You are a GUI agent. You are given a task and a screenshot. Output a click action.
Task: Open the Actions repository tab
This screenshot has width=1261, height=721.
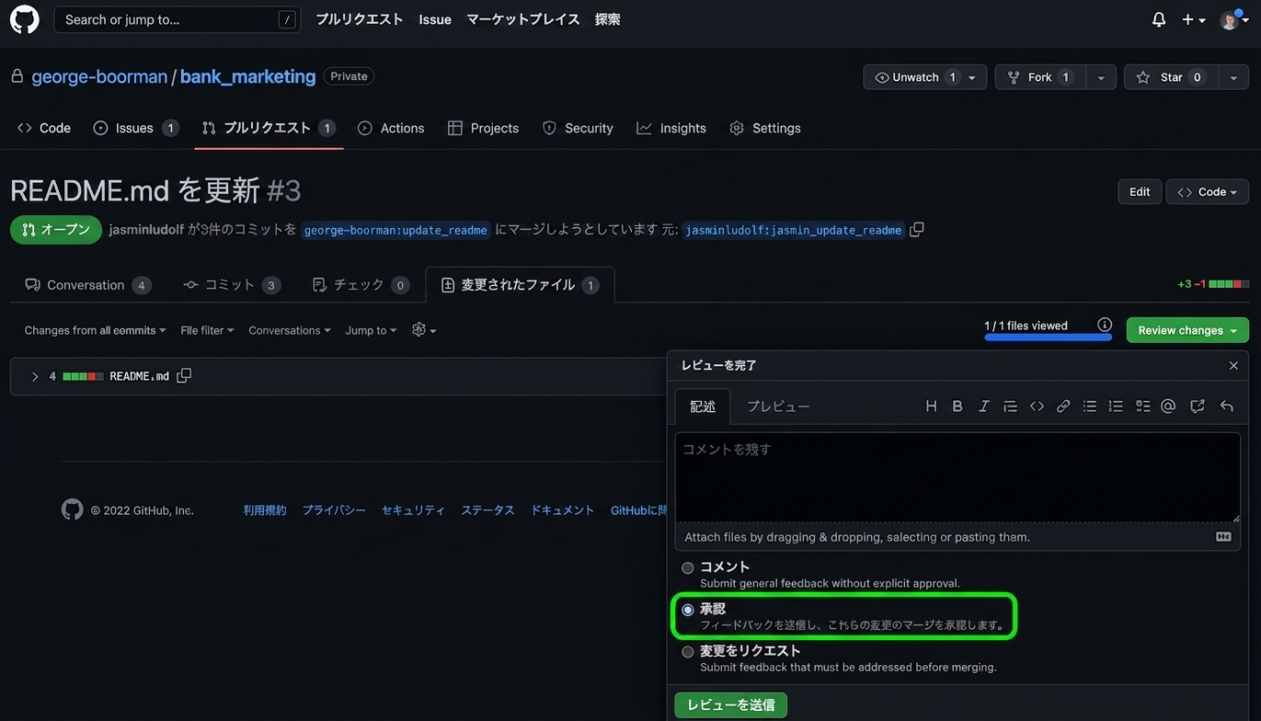click(391, 128)
